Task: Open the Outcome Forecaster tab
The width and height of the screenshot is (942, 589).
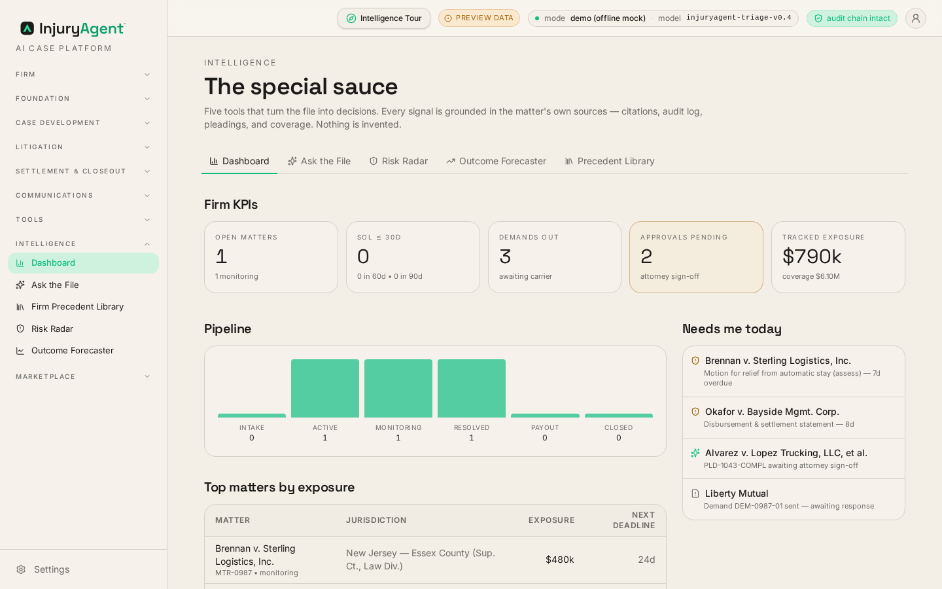Action: [x=496, y=161]
